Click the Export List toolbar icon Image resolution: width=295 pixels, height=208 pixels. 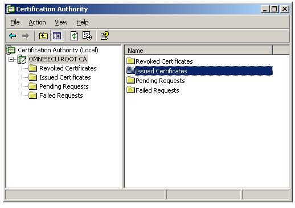pos(87,36)
